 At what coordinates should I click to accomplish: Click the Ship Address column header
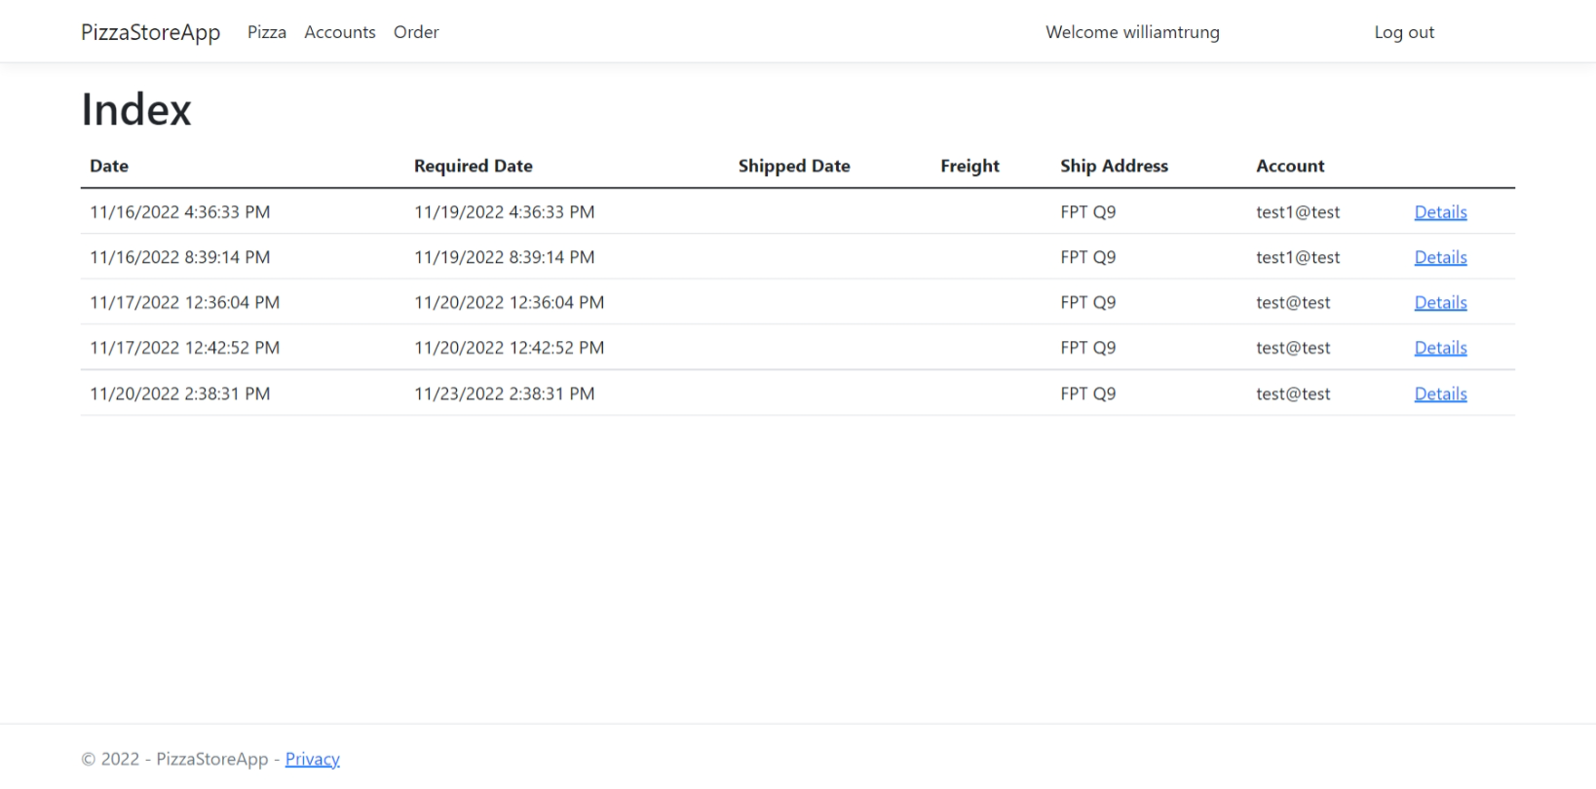coord(1114,166)
